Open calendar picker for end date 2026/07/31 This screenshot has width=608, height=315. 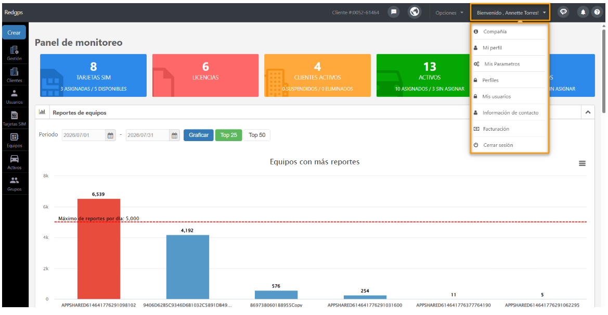(x=174, y=135)
